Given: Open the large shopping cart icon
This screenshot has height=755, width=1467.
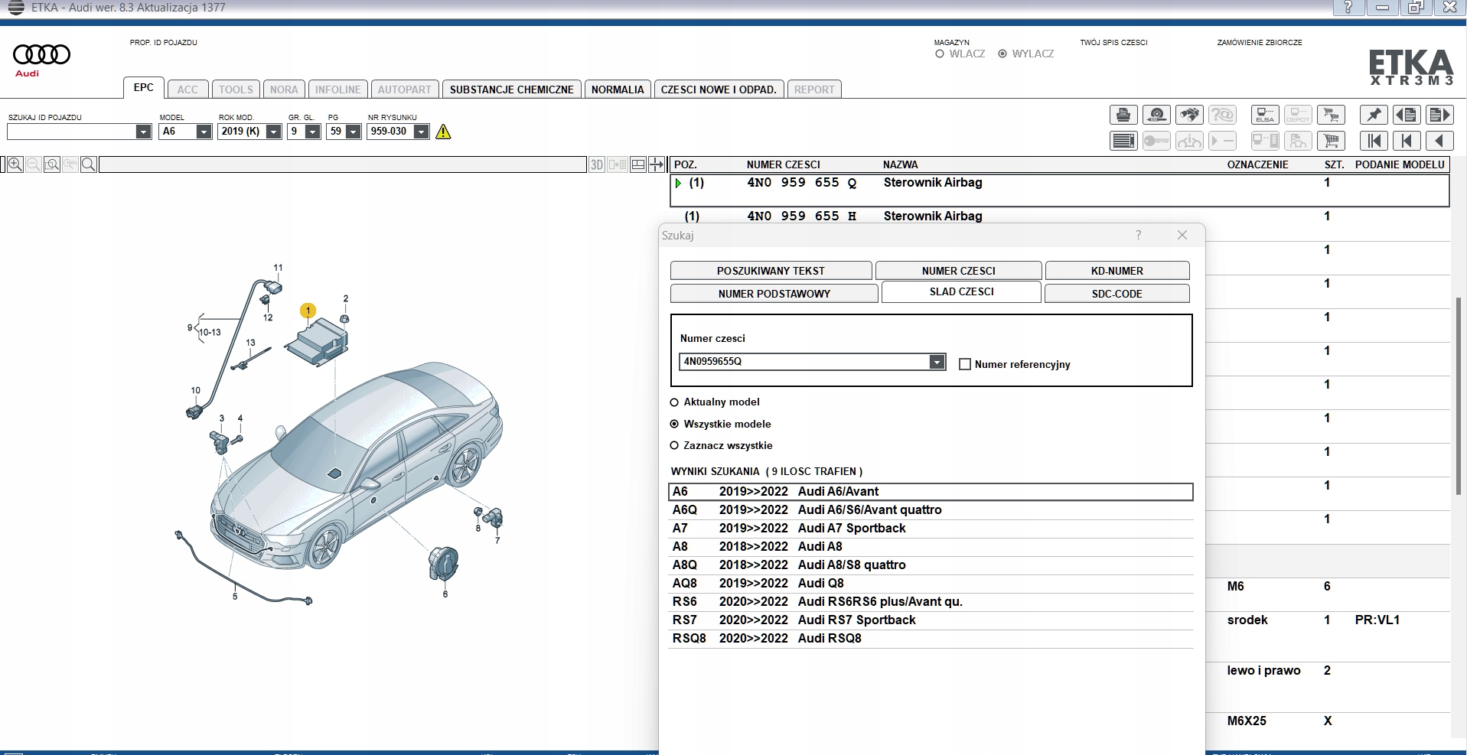Looking at the screenshot, I should pos(1332,141).
